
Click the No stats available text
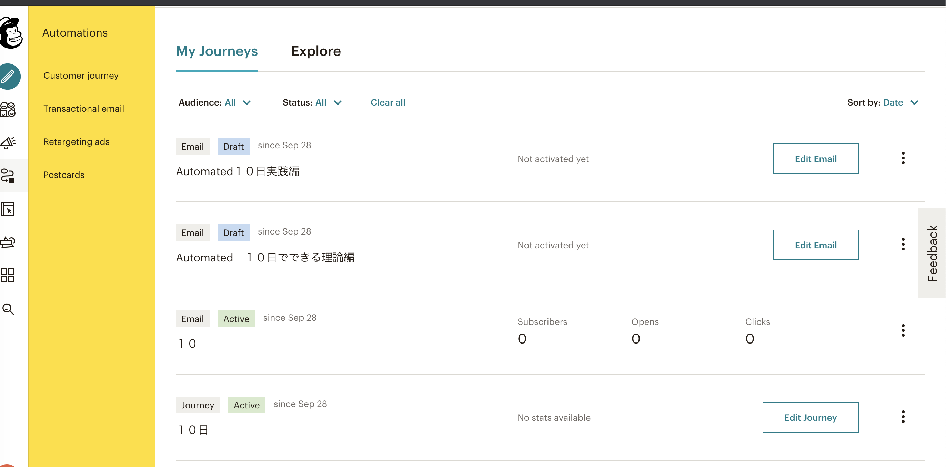(554, 418)
